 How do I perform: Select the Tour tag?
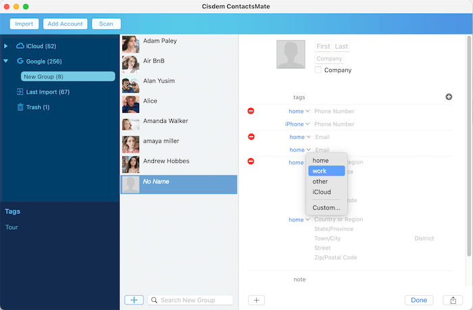tap(11, 227)
